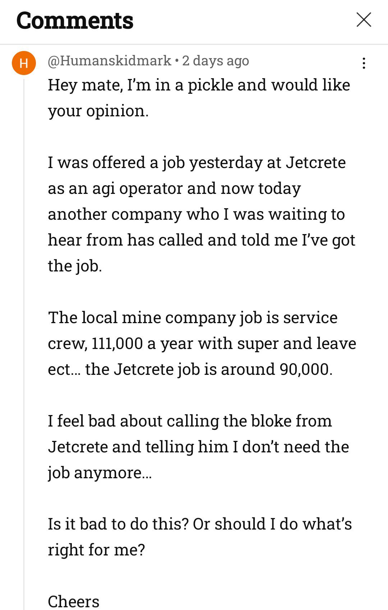Screen dimensions: 388x610
Task: Open the @Humanskidmark profile link
Action: coord(109,61)
